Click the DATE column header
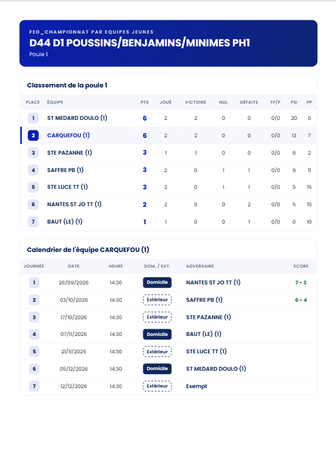 [x=74, y=266]
